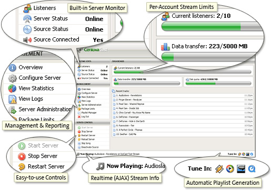Click the Per-Account Stream Limits caption label
The height and width of the screenshot is (190, 271).
182,7
